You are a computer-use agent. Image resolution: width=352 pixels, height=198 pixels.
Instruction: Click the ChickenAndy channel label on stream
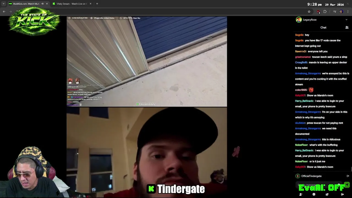146,104
